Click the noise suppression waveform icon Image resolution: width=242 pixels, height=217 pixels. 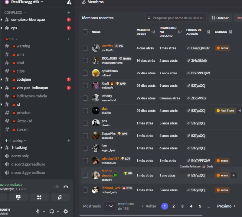[57, 187]
